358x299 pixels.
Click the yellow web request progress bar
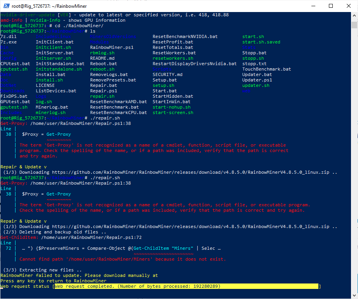(186, 286)
